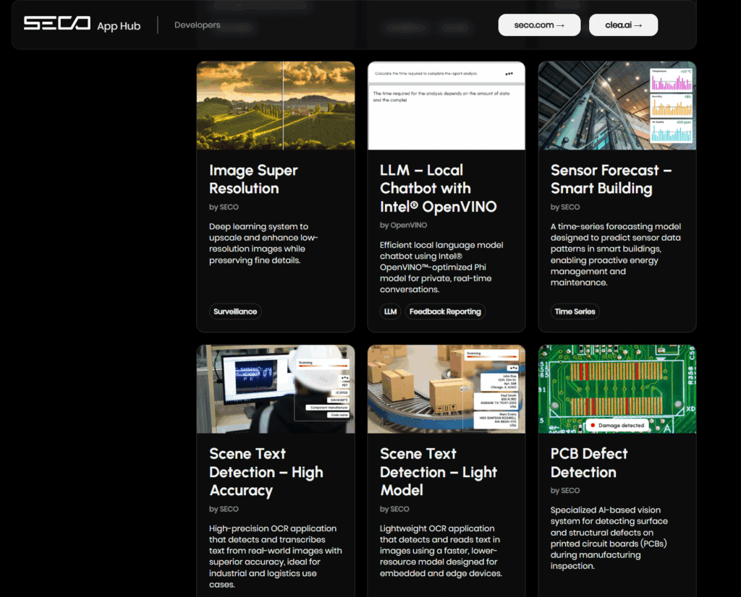The image size is (741, 597).
Task: Open PCB Defect Detection circuit thumbnail
Action: pos(617,389)
